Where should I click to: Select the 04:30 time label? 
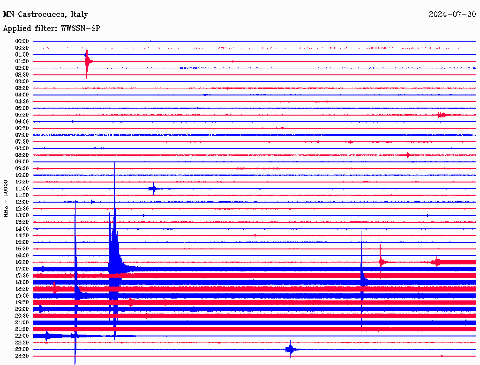point(22,102)
